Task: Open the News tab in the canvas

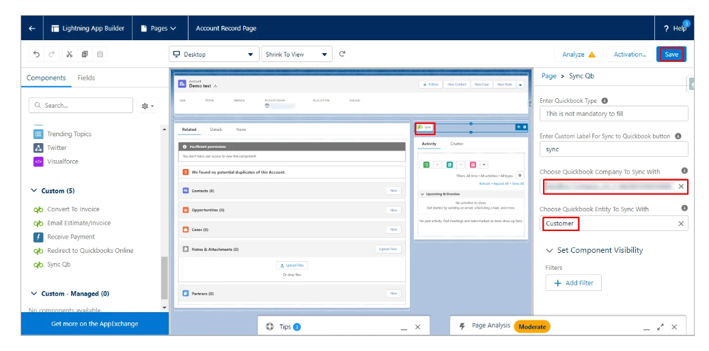Action: [x=241, y=129]
